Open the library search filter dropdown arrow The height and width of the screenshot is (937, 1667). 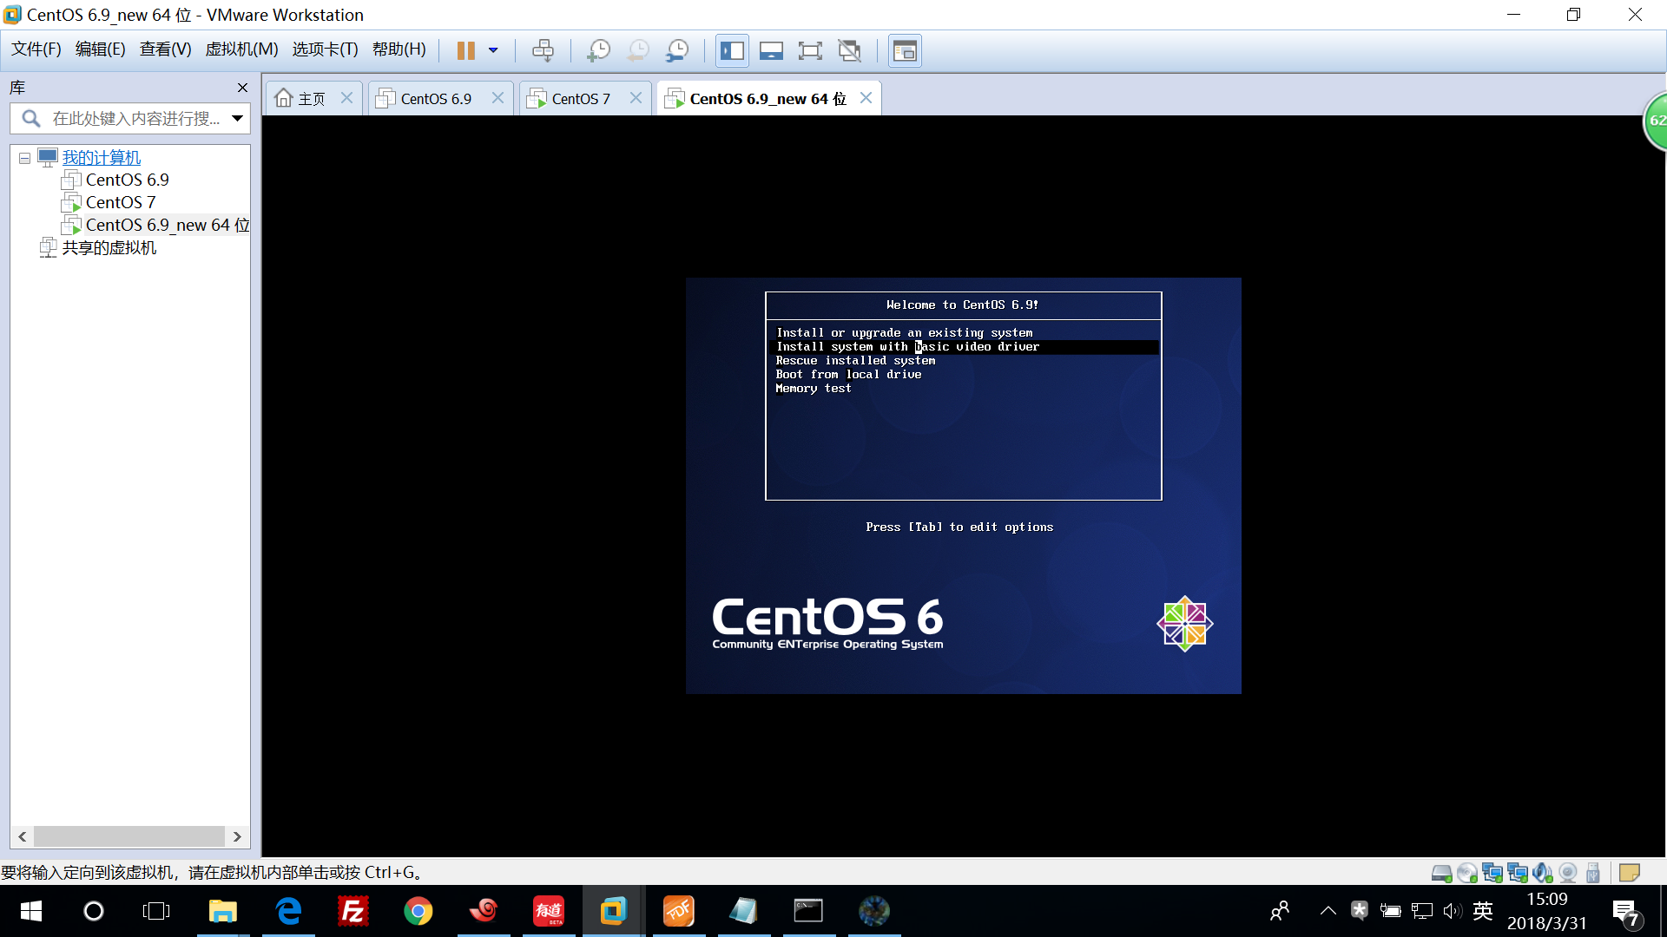tap(237, 119)
